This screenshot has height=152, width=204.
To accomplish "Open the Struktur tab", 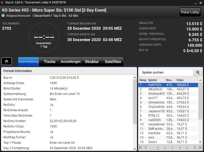I will 92,62.
